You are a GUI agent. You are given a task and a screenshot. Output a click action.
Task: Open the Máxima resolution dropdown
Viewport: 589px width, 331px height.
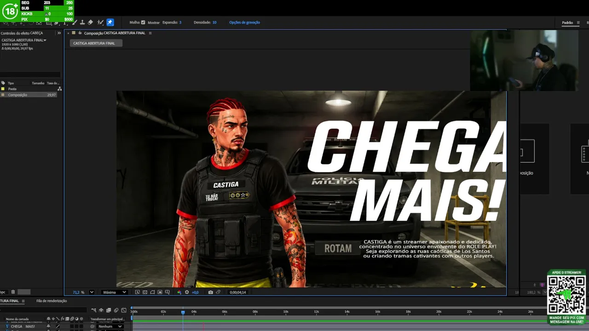[x=115, y=292]
